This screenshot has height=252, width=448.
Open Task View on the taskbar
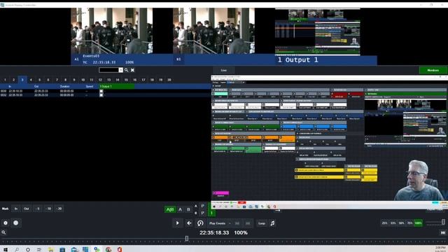(x=39, y=249)
